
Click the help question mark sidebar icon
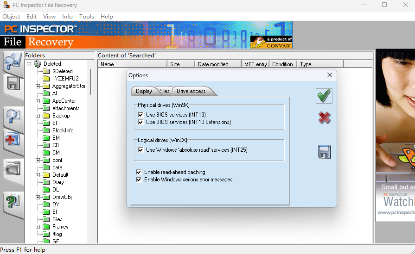(x=13, y=201)
